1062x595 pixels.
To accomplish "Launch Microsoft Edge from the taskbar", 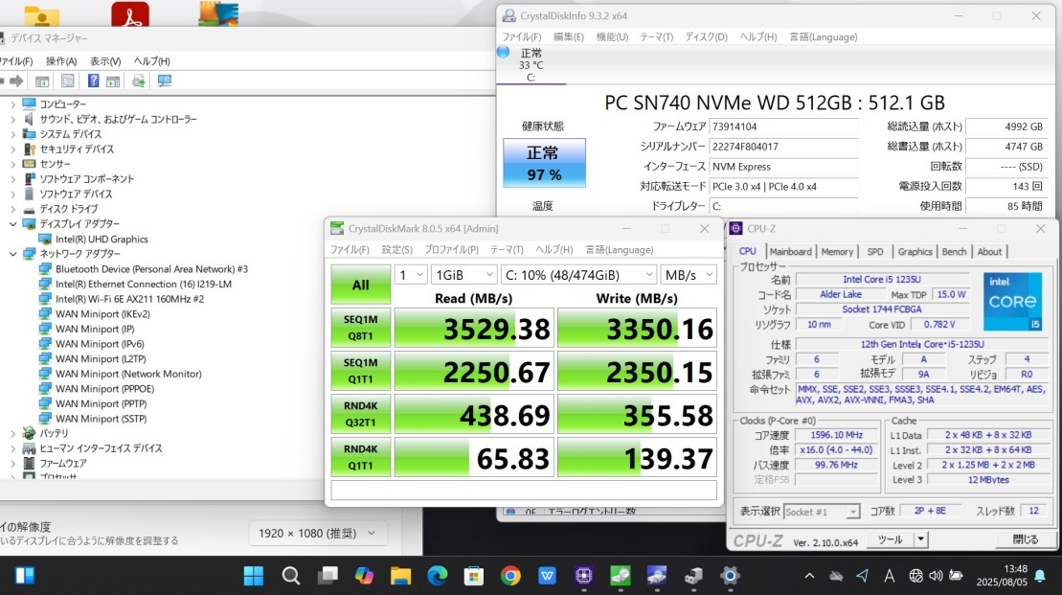I will 438,576.
